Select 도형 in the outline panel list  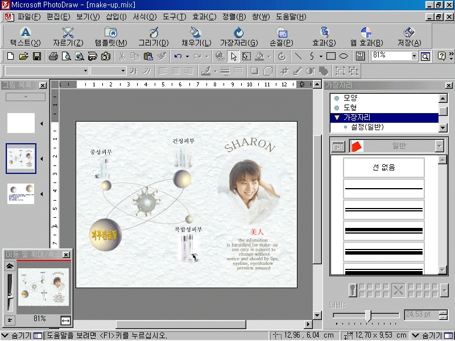[x=350, y=107]
